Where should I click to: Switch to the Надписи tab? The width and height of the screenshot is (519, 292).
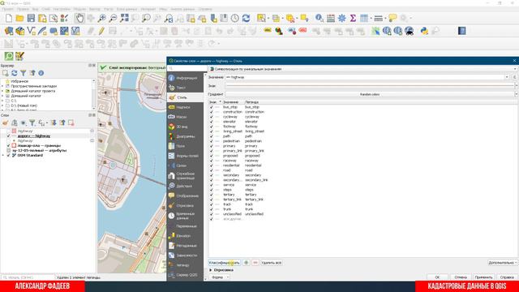click(186, 107)
